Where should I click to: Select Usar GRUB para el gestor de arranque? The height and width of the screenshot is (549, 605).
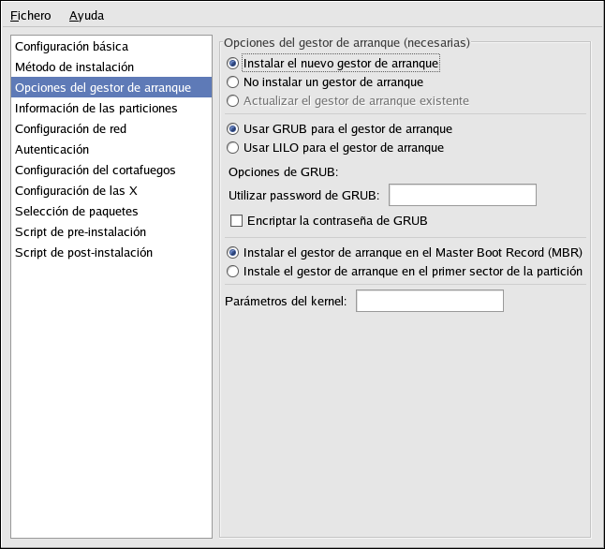(x=232, y=128)
